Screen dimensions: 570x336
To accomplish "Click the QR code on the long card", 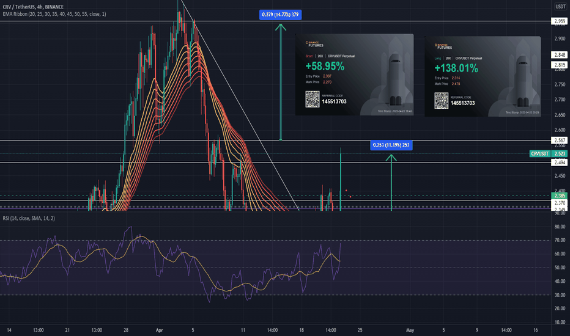I will point(442,101).
